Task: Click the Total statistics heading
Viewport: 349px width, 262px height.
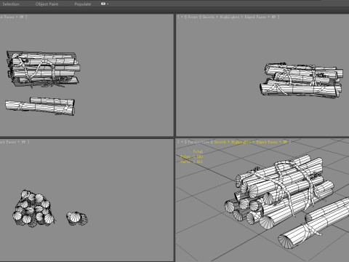Action: 198,151
